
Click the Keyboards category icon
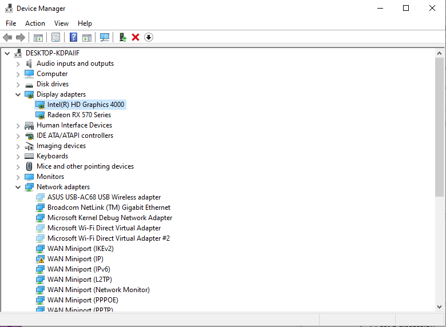click(29, 156)
